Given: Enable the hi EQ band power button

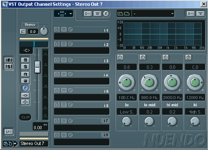Looking at the screenshot, I should point(188,57).
